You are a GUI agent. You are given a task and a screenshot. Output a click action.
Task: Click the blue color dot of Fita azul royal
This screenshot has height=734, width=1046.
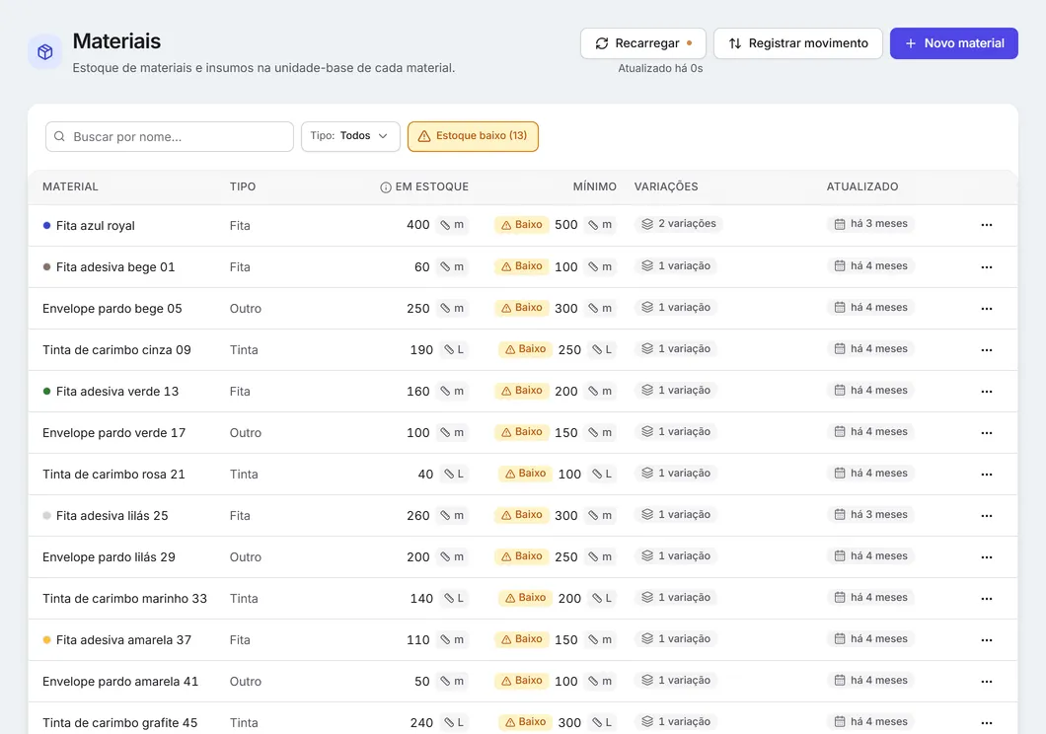46,225
